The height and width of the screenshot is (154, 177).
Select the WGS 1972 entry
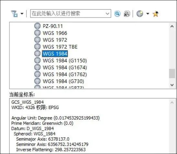coord(55,40)
